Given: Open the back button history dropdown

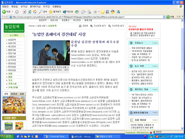Looking at the screenshot, I should 13,12.
